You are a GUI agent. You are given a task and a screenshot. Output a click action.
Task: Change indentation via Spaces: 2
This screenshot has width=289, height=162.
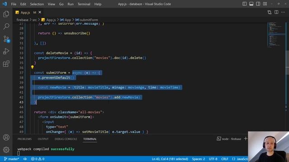click(x=198, y=159)
